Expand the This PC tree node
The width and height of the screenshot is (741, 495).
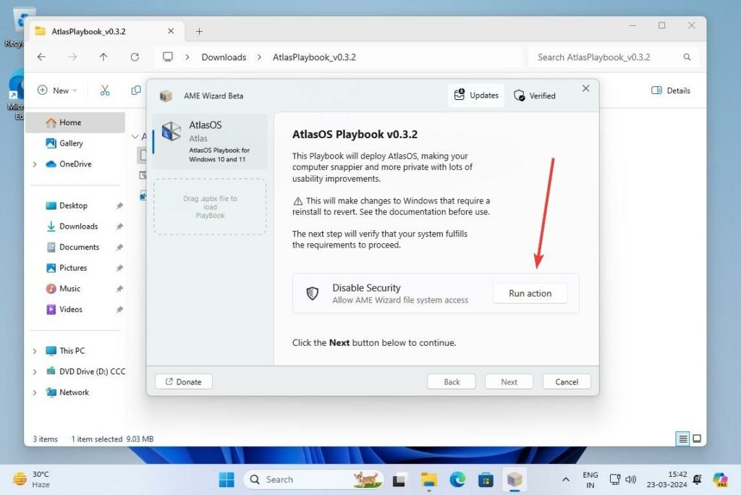[x=35, y=351]
